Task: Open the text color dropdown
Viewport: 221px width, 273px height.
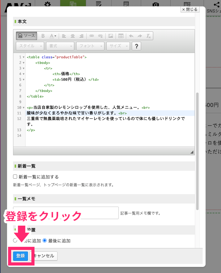Action: 53,36
